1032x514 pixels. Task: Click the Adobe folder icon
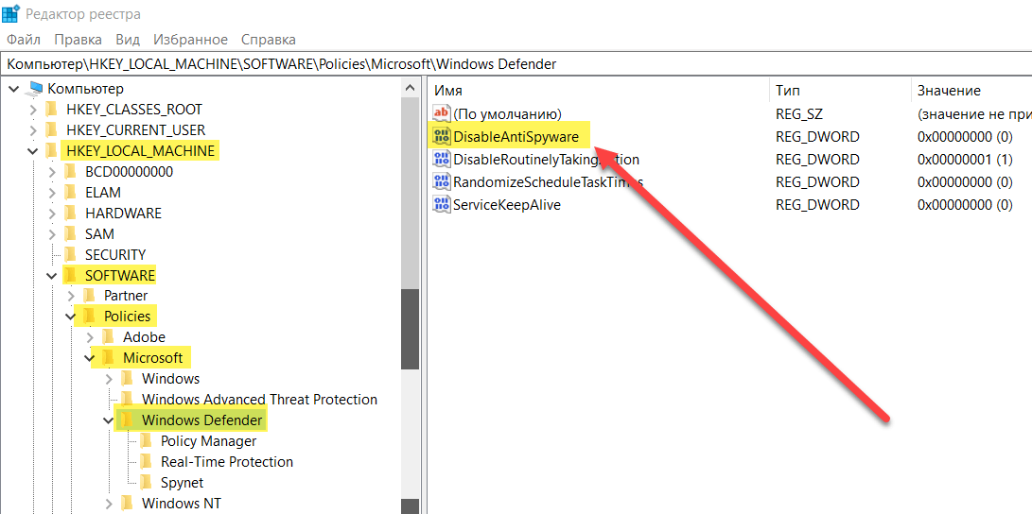click(x=108, y=337)
